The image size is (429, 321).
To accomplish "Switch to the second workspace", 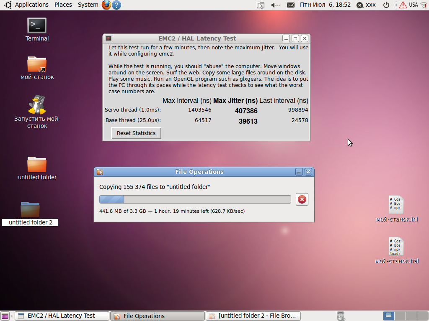I will point(399,316).
